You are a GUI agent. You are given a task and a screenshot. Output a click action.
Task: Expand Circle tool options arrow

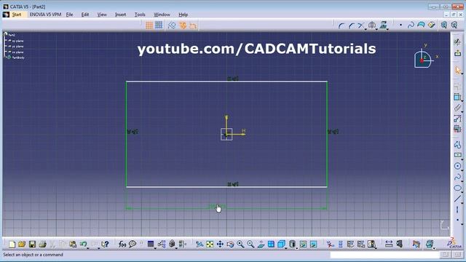(462, 170)
